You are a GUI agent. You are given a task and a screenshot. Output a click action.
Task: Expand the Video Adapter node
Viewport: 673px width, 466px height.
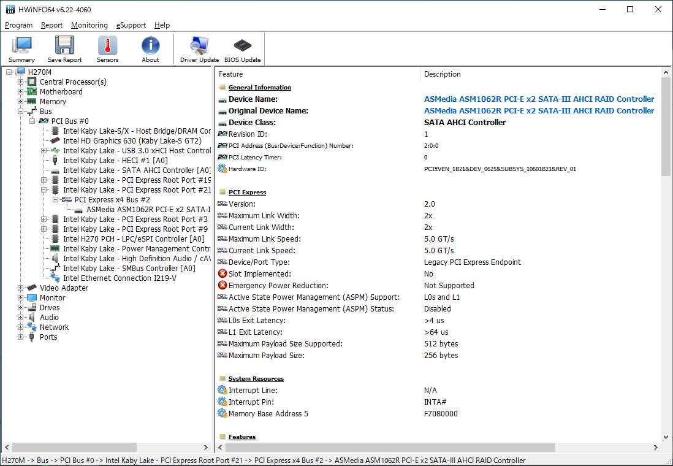pos(20,288)
